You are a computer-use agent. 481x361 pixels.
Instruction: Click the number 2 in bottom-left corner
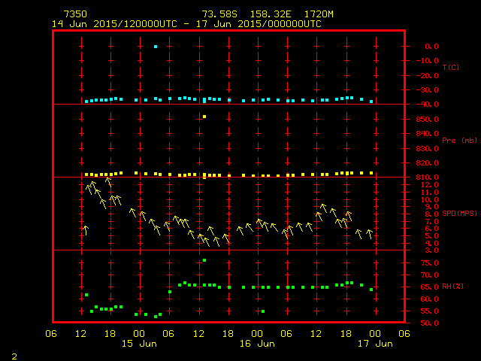point(14,354)
